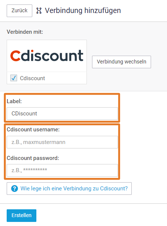Go back with the Zurück button

point(19,11)
